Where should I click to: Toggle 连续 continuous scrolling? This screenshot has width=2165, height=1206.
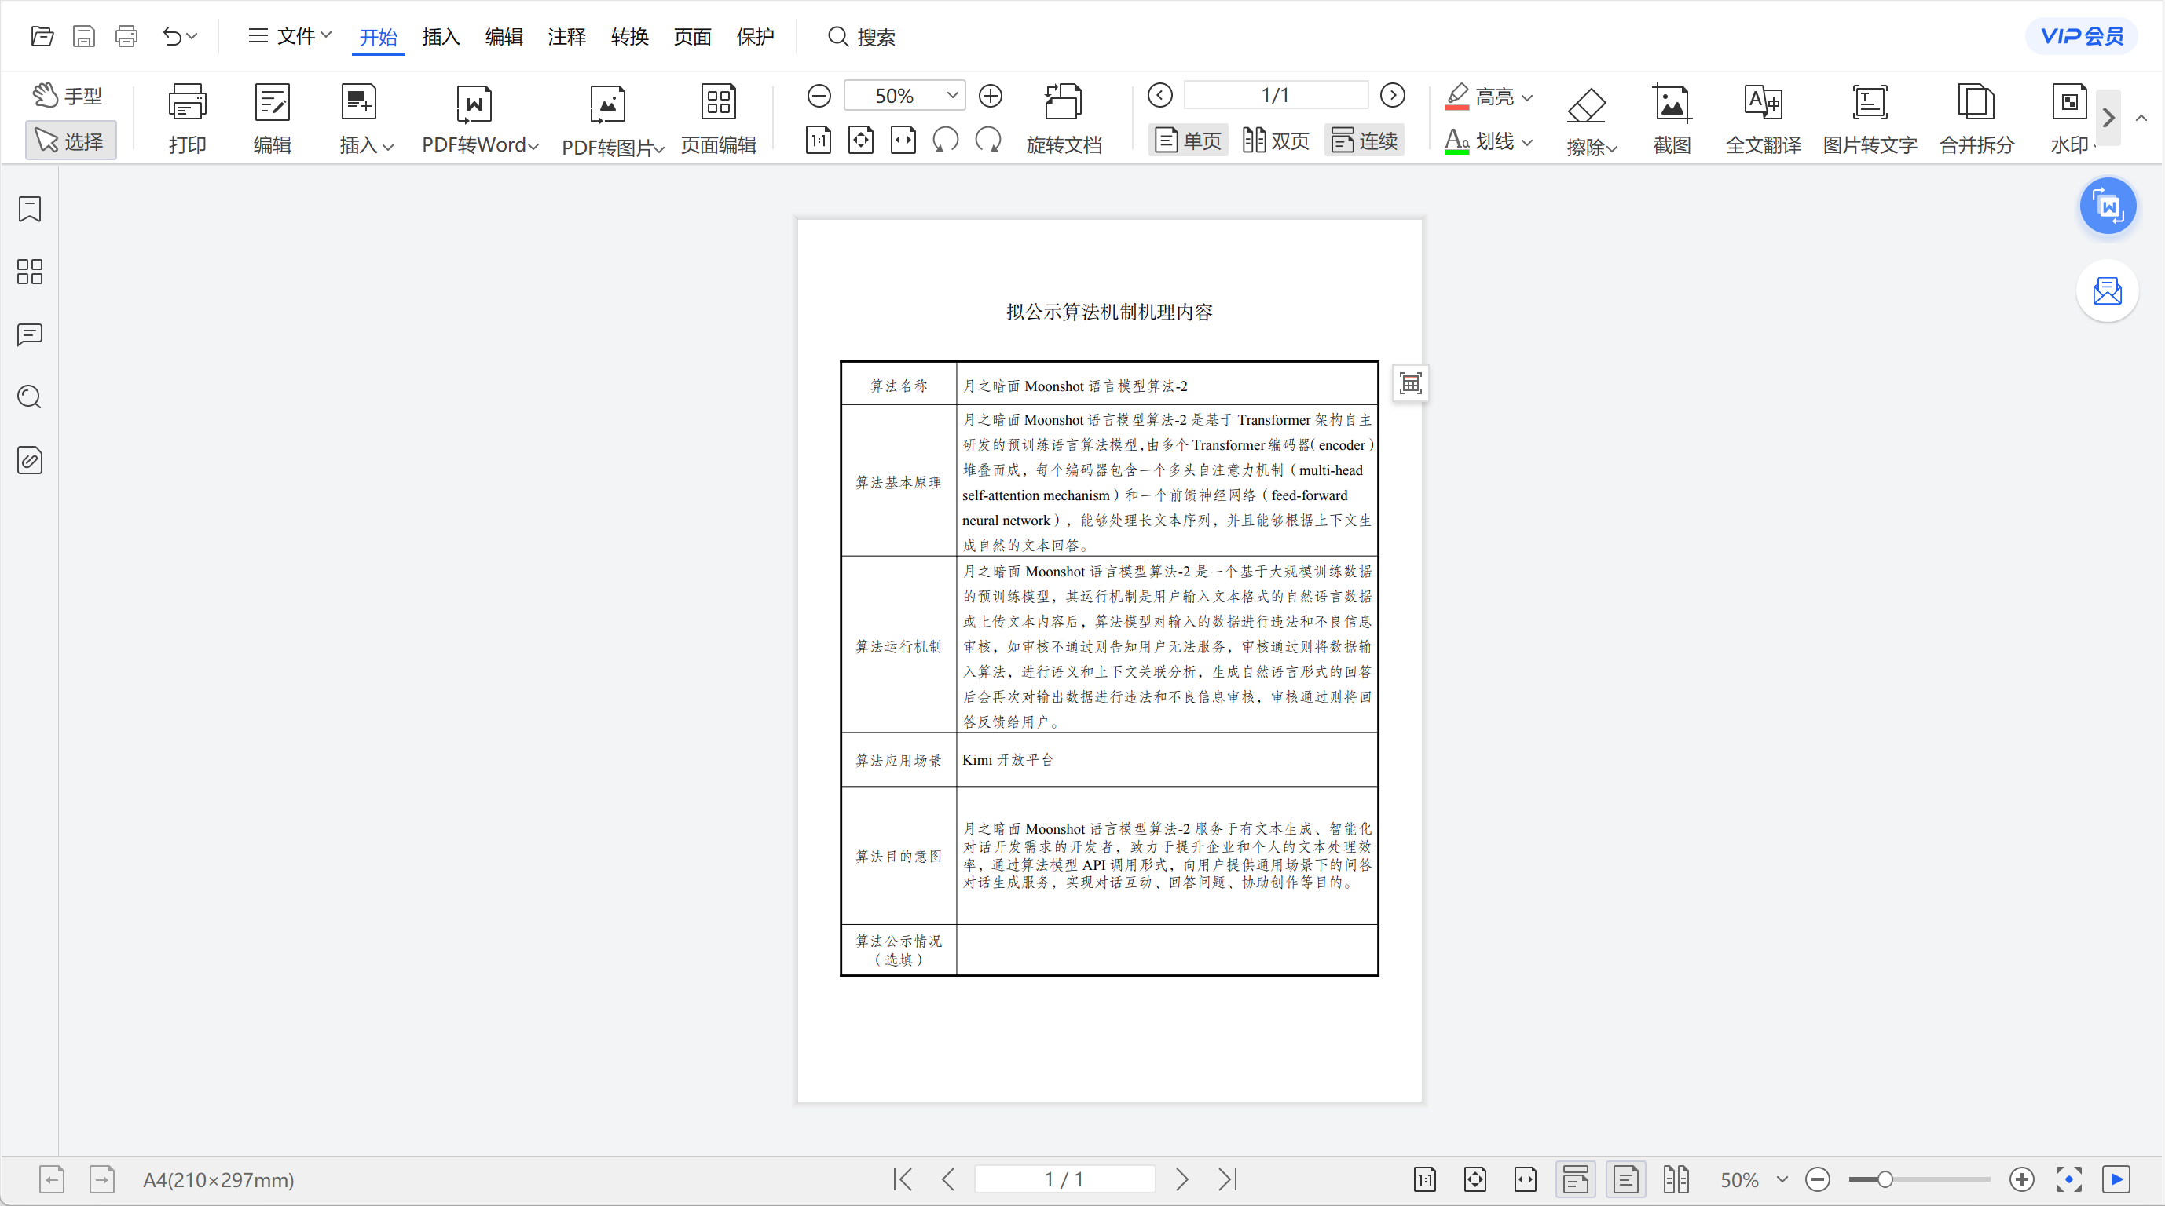click(x=1364, y=141)
